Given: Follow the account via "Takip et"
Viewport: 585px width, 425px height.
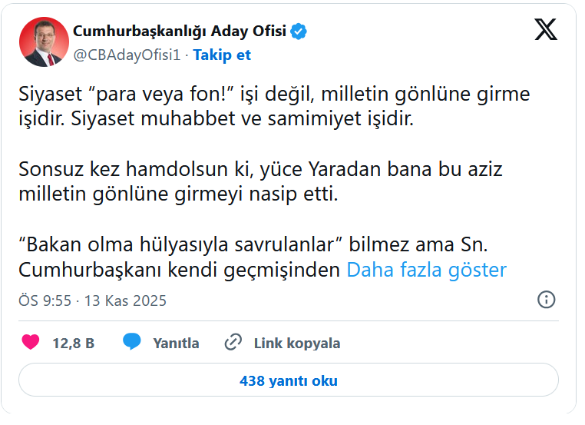Looking at the screenshot, I should pos(222,55).
